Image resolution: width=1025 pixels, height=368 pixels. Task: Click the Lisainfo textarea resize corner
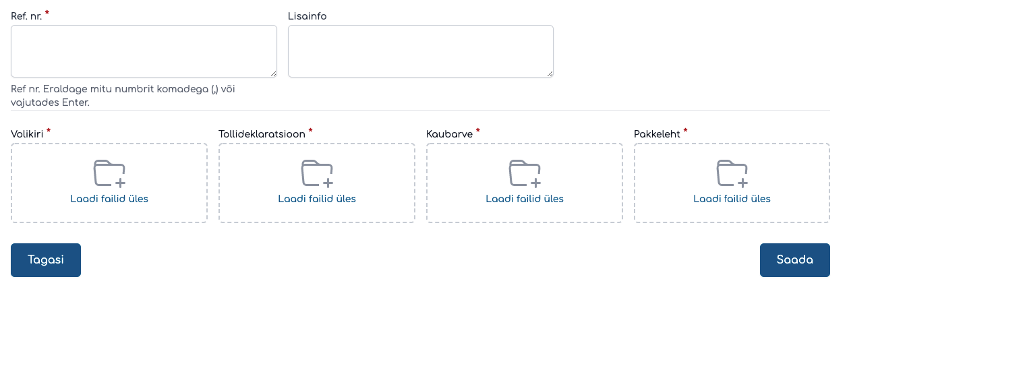[550, 73]
